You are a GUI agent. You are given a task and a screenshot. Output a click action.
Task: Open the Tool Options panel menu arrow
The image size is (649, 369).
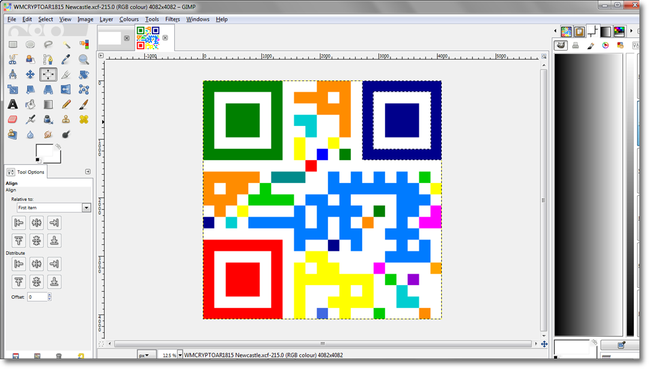click(x=88, y=172)
